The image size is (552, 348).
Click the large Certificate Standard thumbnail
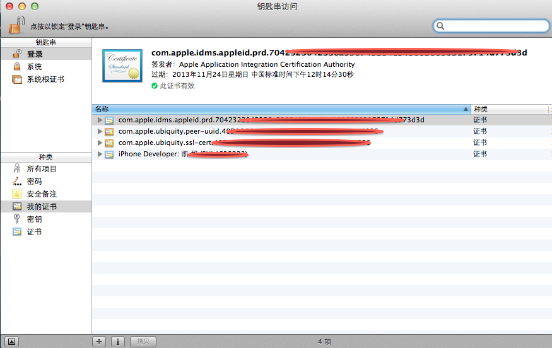click(122, 66)
